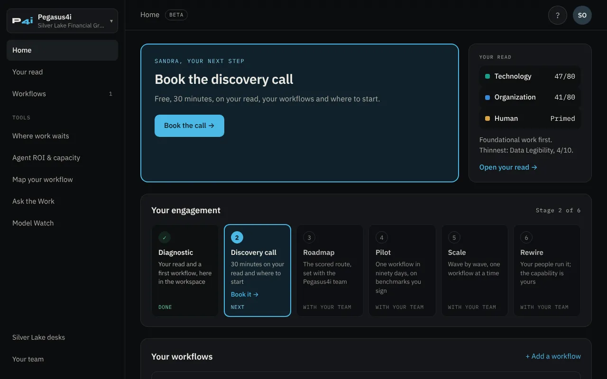607x379 pixels.
Task: Click the BETA badge beside Home
Action: coord(176,15)
